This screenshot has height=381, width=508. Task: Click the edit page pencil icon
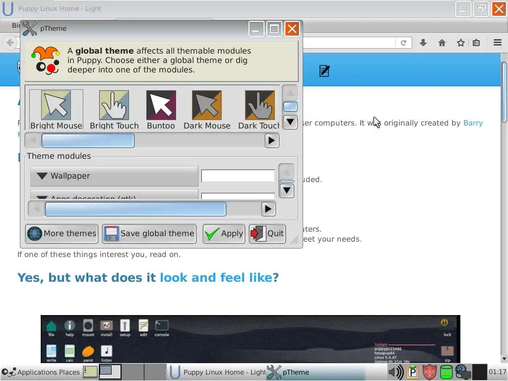coord(324,70)
